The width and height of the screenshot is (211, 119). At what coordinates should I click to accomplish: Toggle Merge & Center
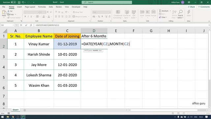[x=80, y=17]
